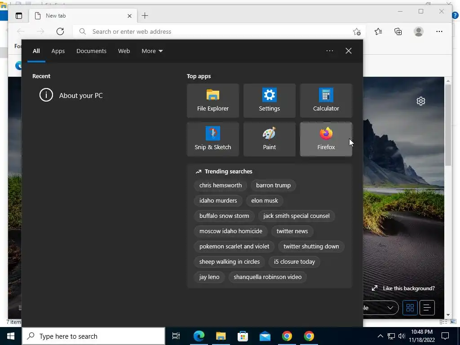Open Mail app from taskbar
460x345 pixels.
pyautogui.click(x=265, y=336)
